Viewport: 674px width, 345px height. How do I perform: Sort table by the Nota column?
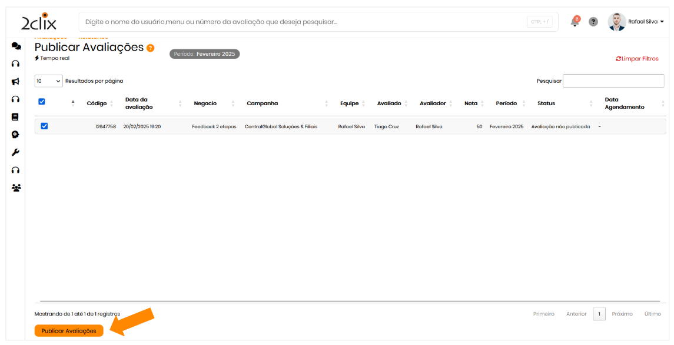click(471, 103)
